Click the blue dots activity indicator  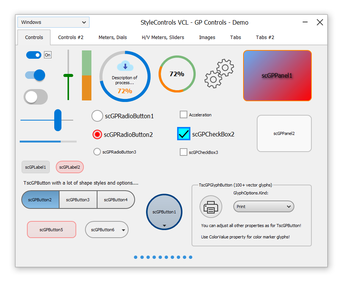tap(163, 257)
